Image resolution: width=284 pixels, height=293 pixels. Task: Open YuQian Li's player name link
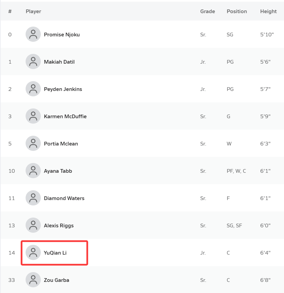tap(55, 253)
